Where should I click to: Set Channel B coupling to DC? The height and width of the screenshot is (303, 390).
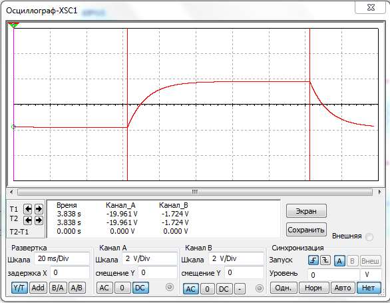224,289
